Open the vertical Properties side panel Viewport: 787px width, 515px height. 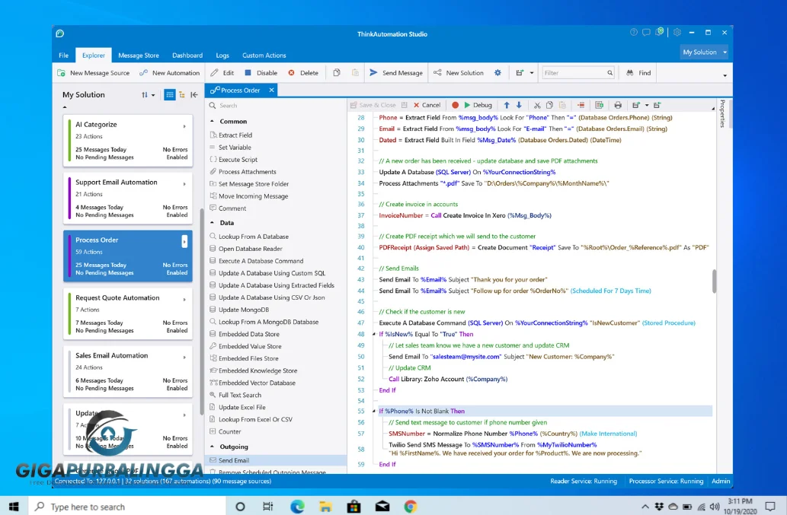(722, 113)
